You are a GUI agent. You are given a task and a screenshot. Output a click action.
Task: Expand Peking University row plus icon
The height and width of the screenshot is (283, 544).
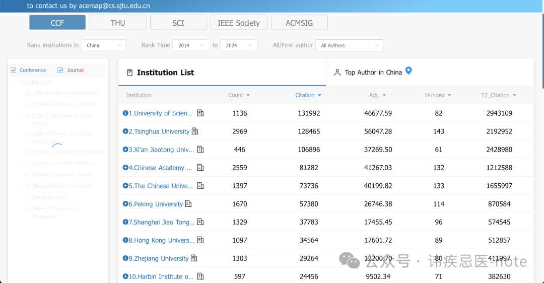(125, 203)
